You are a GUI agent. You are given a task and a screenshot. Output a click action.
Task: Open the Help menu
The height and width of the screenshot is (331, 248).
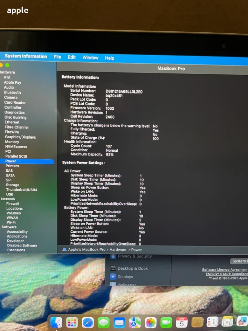pos(110,58)
